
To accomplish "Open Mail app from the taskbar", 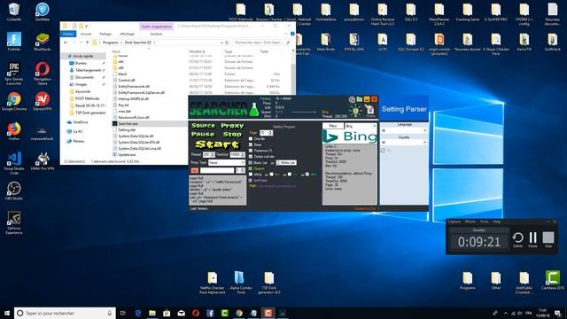I will pos(181,313).
